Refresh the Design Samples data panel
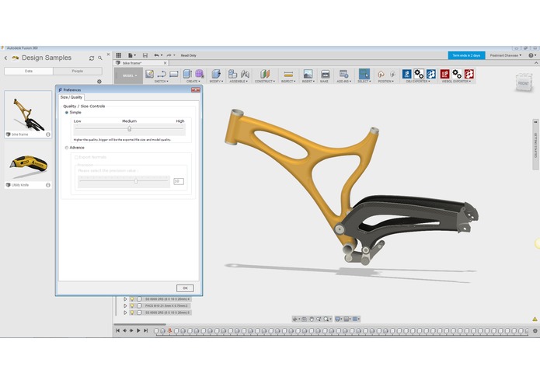 (92, 58)
